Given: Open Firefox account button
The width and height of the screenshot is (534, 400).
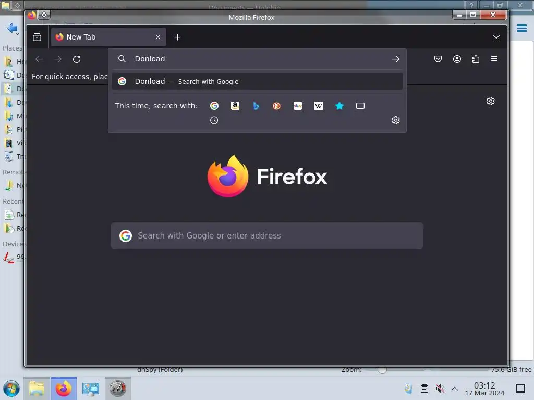Looking at the screenshot, I should coord(457,59).
